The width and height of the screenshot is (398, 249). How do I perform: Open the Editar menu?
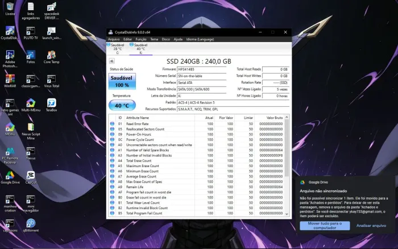[x=127, y=39]
